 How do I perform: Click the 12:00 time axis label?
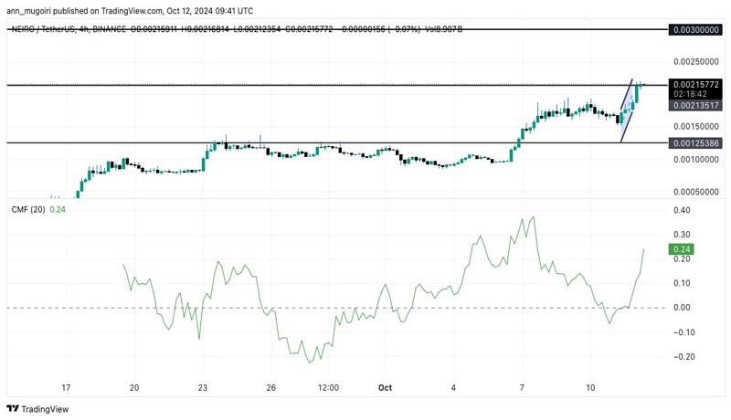(328, 387)
